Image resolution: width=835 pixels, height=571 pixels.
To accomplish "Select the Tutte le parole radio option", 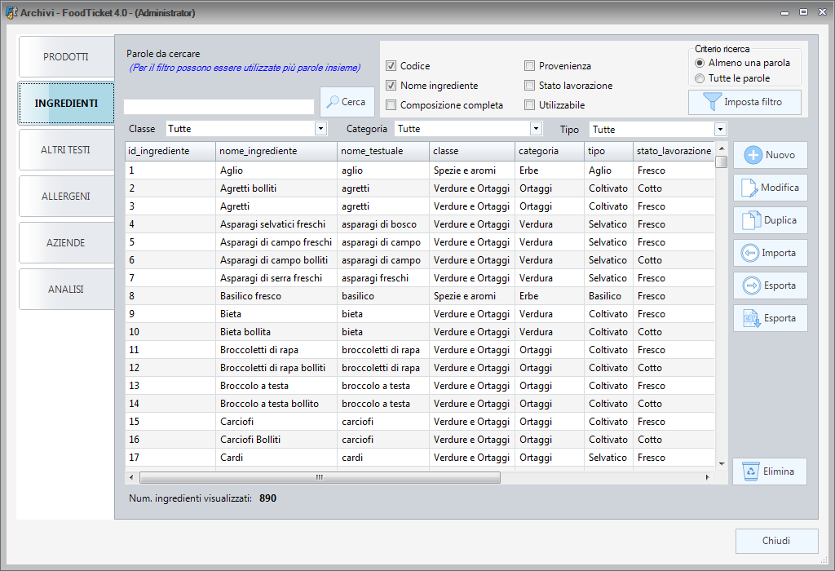I will tap(700, 77).
